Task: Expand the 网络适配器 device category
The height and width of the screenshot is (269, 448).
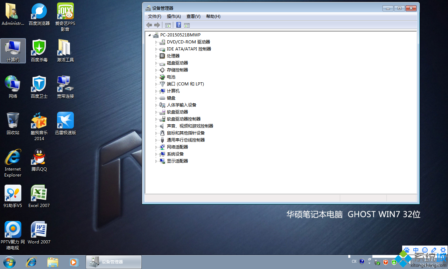Action: coord(156,147)
